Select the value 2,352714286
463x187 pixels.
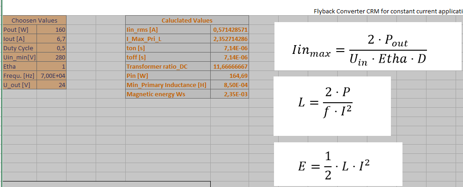(230, 39)
